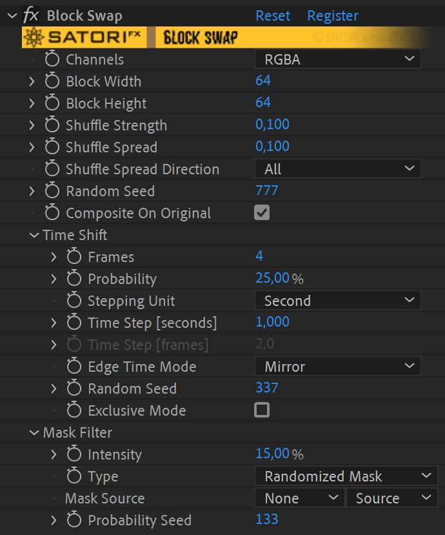The height and width of the screenshot is (535, 445).
Task: Click the stopwatch beside Random Seed 337
Action: coord(74,388)
